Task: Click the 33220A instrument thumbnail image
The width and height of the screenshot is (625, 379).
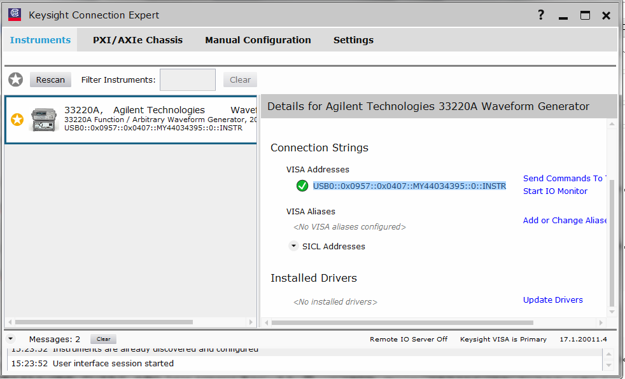Action: 43,120
